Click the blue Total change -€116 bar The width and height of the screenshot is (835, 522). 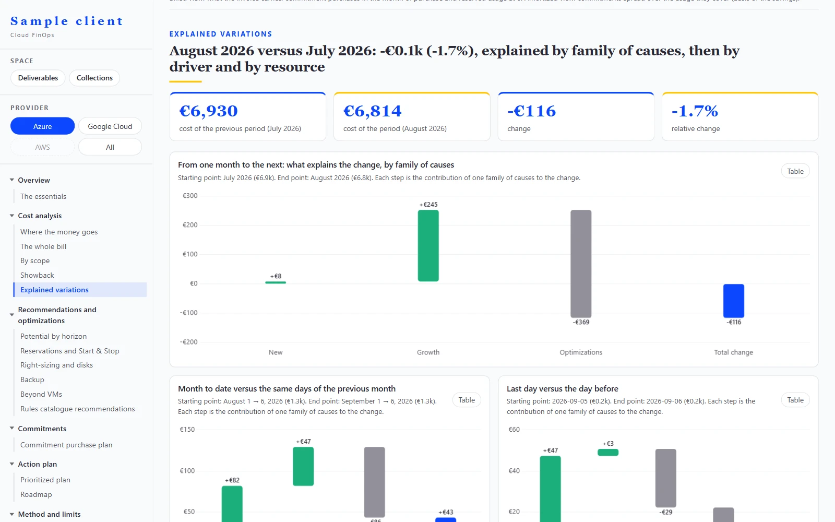tap(734, 301)
